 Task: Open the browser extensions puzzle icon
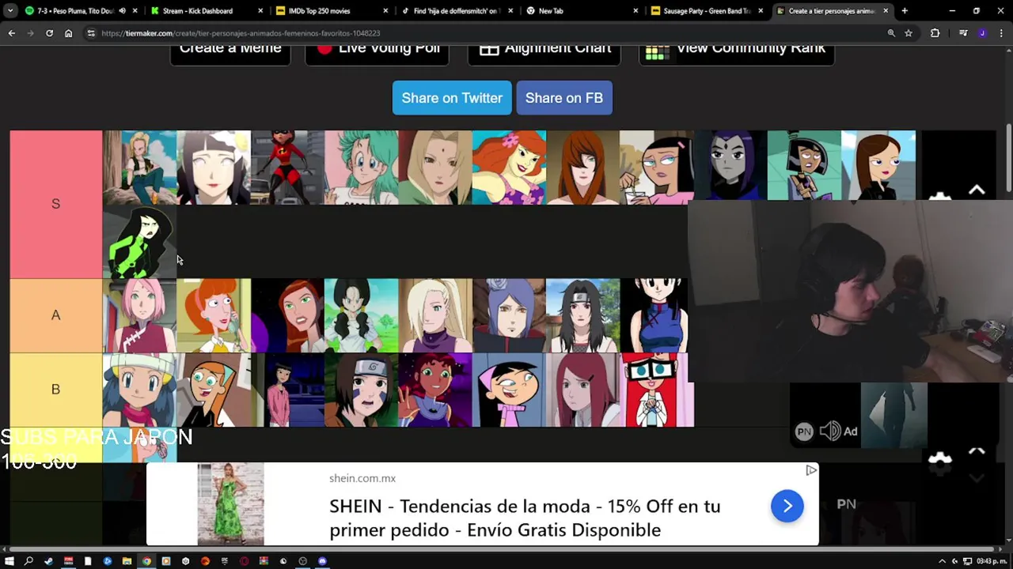pyautogui.click(x=935, y=33)
